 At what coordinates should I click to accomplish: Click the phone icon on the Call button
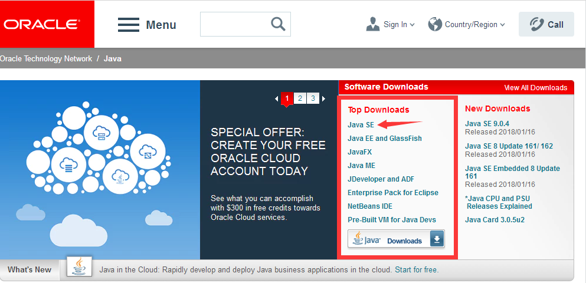coord(536,24)
